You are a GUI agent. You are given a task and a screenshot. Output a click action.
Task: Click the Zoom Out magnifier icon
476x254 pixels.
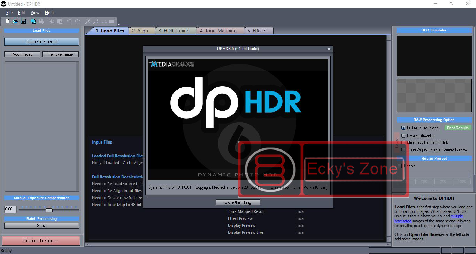click(x=96, y=21)
